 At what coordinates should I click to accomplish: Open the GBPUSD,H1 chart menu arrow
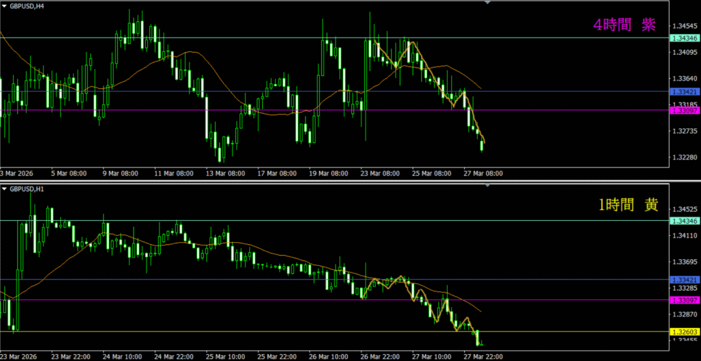[5, 188]
